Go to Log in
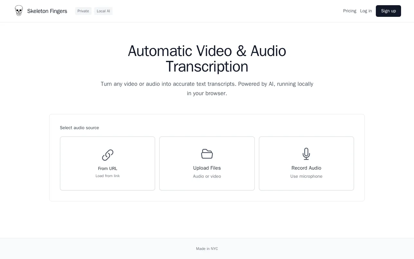This screenshot has height=259, width=414. coord(366,11)
